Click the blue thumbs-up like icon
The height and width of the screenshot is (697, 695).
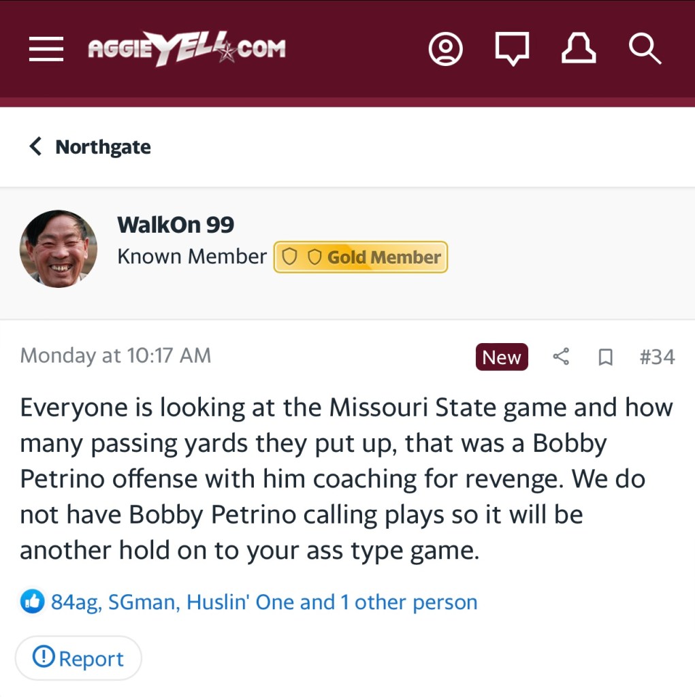pyautogui.click(x=32, y=602)
